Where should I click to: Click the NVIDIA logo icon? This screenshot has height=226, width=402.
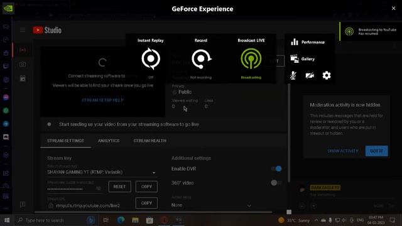[8, 8]
